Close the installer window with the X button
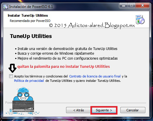 tap(142, 6)
